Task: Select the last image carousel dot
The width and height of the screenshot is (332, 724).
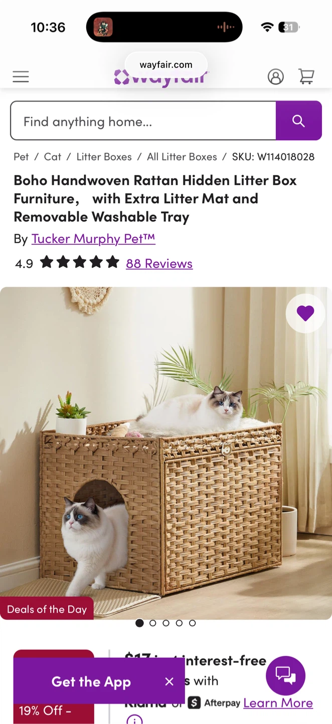Action: (x=192, y=623)
